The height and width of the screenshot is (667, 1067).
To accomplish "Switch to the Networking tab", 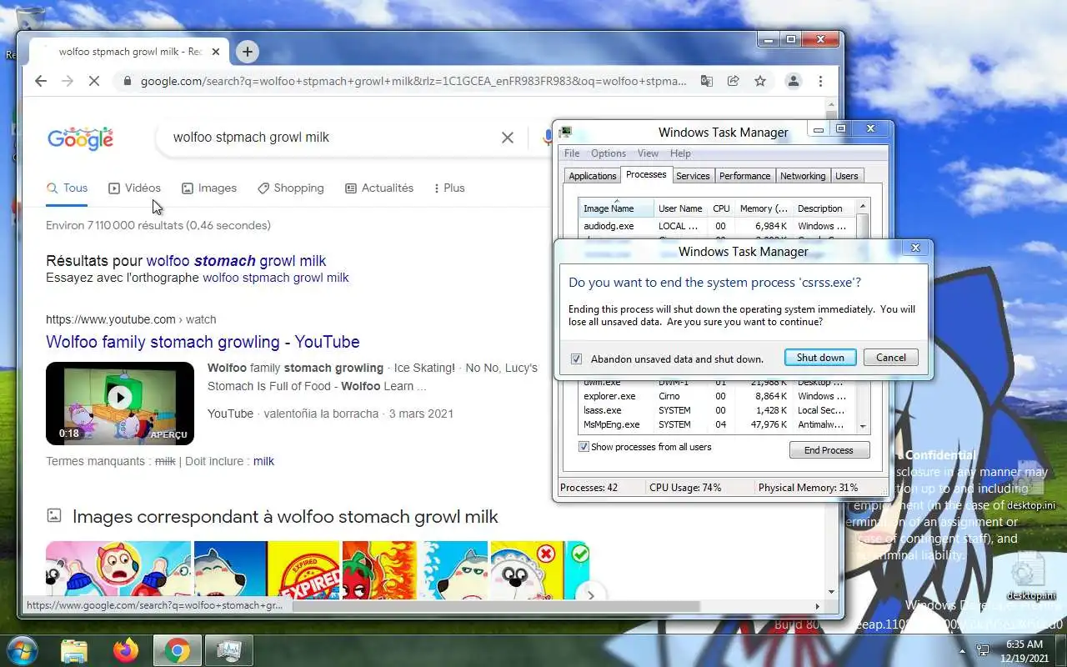I will (x=803, y=176).
